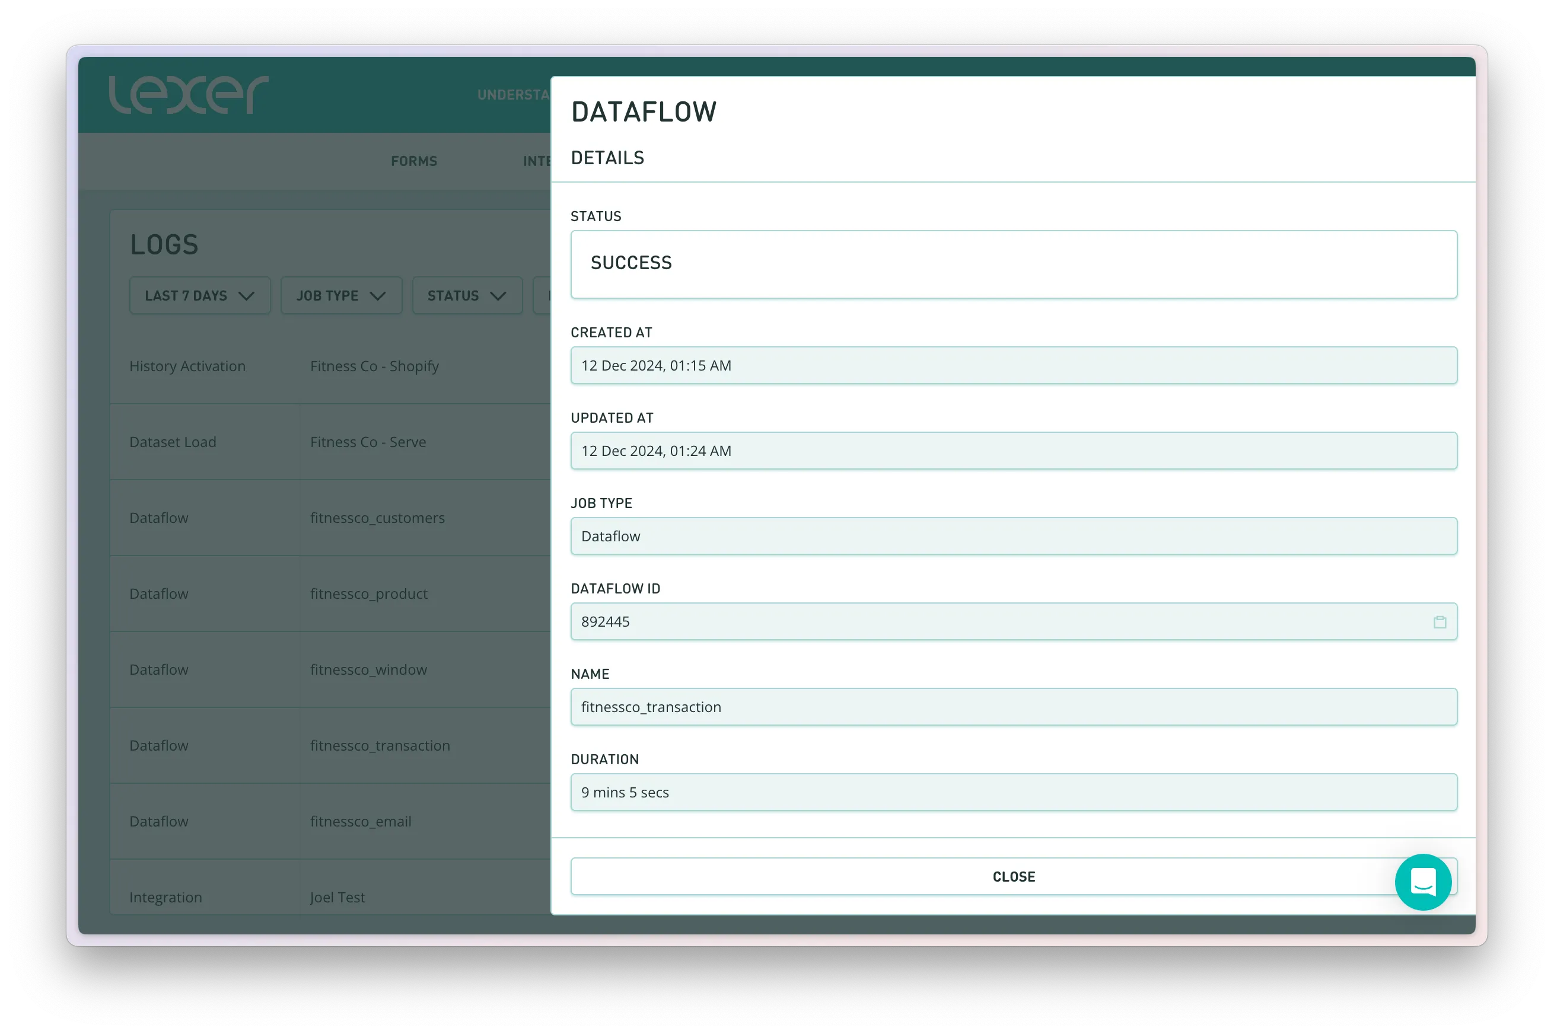Select the Fitness Co - Serve log row
Screen dimensions: 1554x1034
tap(367, 442)
